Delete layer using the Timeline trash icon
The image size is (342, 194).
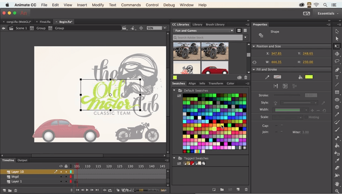[16, 190]
